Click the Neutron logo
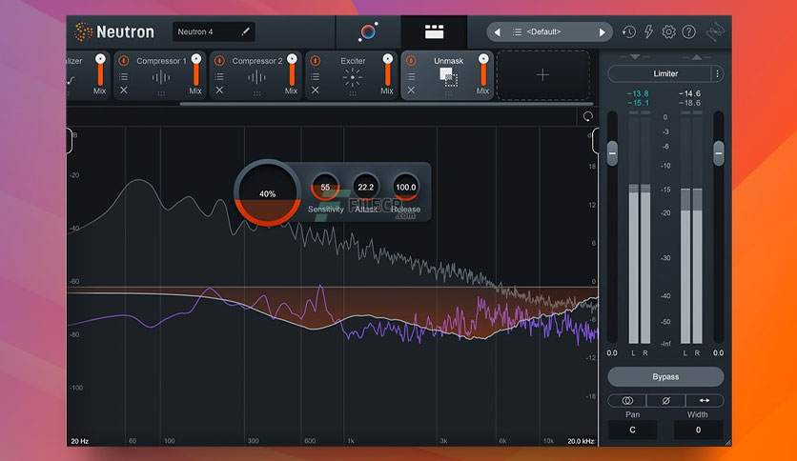Image resolution: width=797 pixels, height=461 pixels. tap(113, 32)
